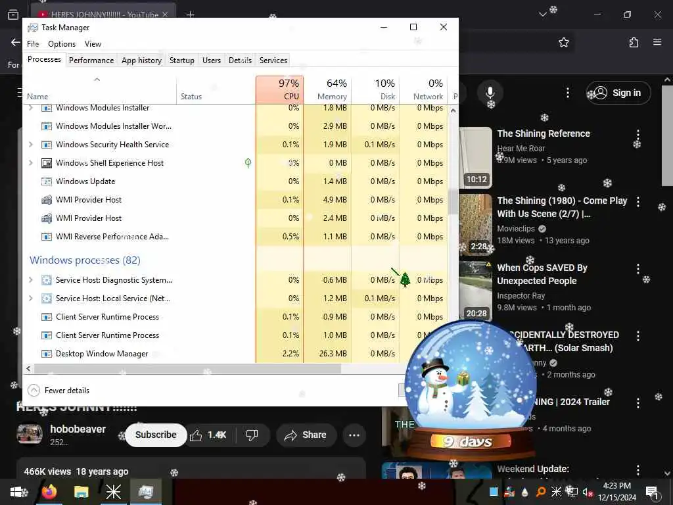The width and height of the screenshot is (673, 505).
Task: Open The Shining Reference video
Action: click(544, 133)
